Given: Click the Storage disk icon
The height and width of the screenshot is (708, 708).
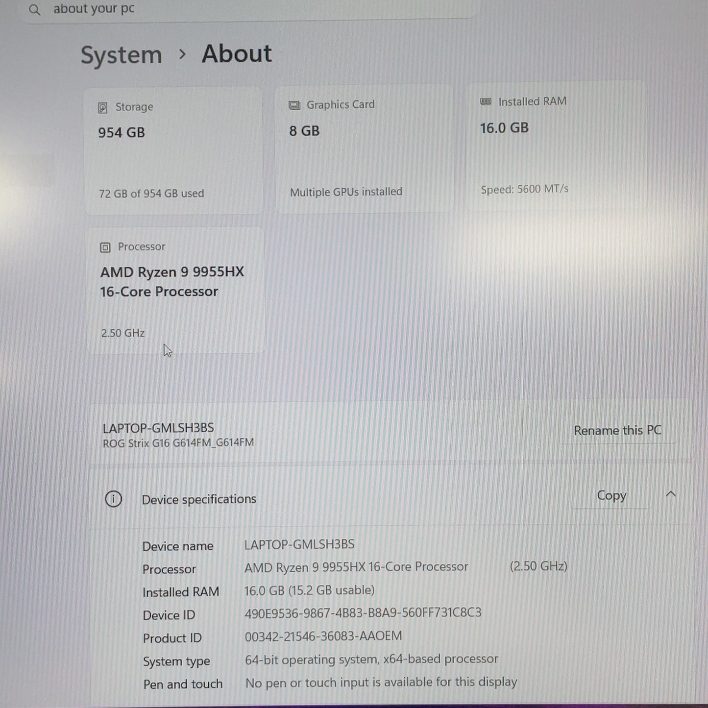Looking at the screenshot, I should point(103,108).
